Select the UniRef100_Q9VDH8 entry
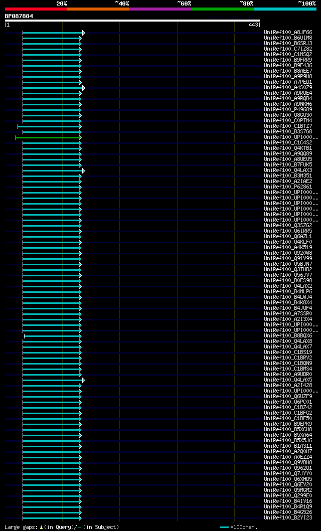This screenshot has width=321, height=531. [288, 463]
